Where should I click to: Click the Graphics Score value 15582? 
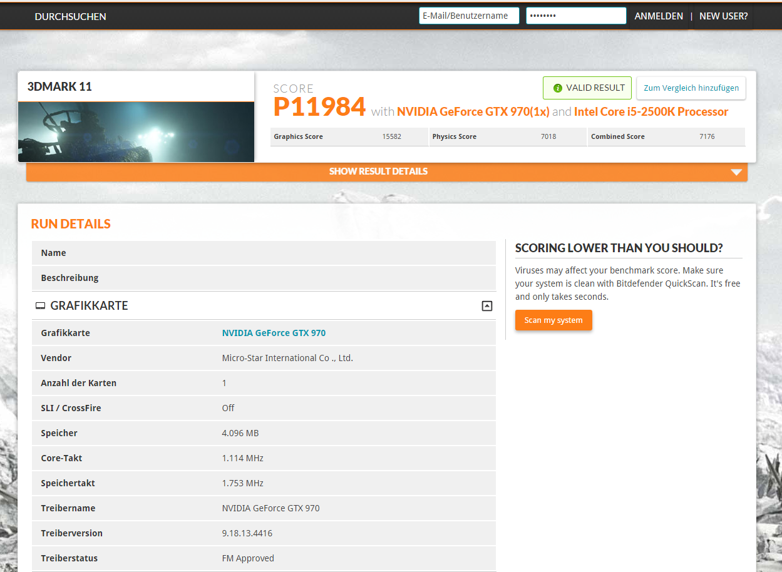pyautogui.click(x=392, y=136)
